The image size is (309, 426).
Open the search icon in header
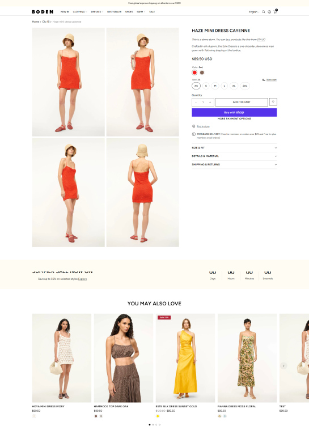coord(264,12)
